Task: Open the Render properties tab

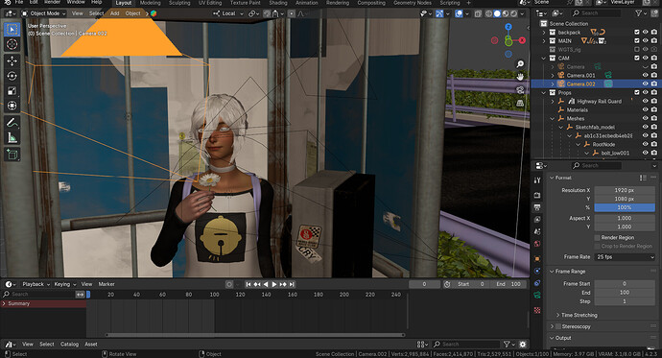Action: 537,195
